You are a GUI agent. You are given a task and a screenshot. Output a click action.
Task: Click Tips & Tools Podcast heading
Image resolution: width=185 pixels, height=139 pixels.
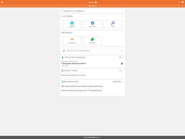pyautogui.click(x=75, y=57)
